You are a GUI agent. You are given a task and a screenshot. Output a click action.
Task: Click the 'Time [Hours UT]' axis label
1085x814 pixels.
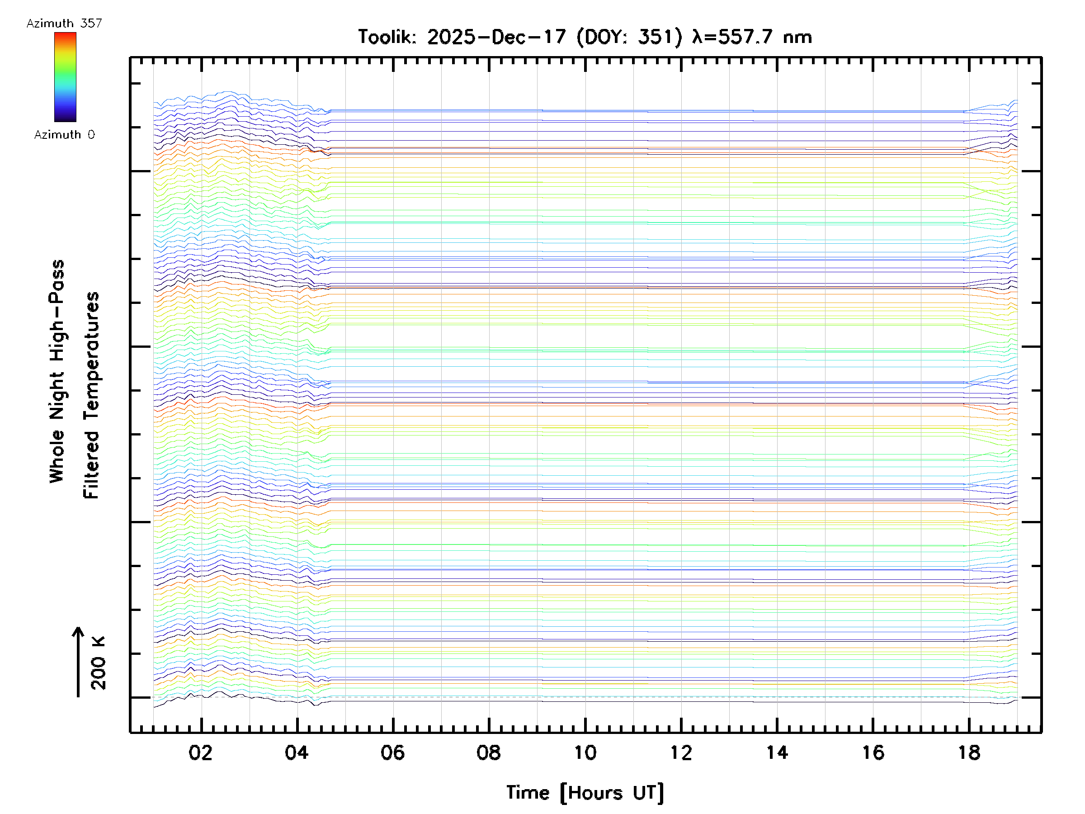585,793
